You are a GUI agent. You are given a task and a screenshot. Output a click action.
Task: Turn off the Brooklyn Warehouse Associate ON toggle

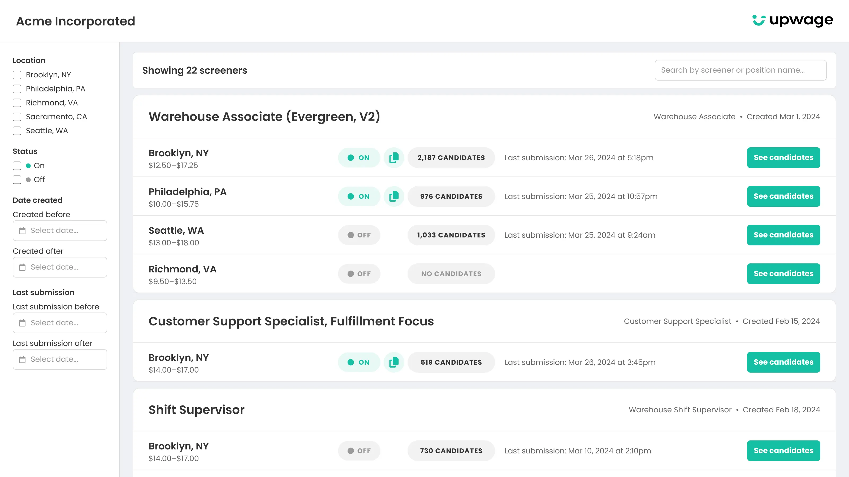[359, 158]
